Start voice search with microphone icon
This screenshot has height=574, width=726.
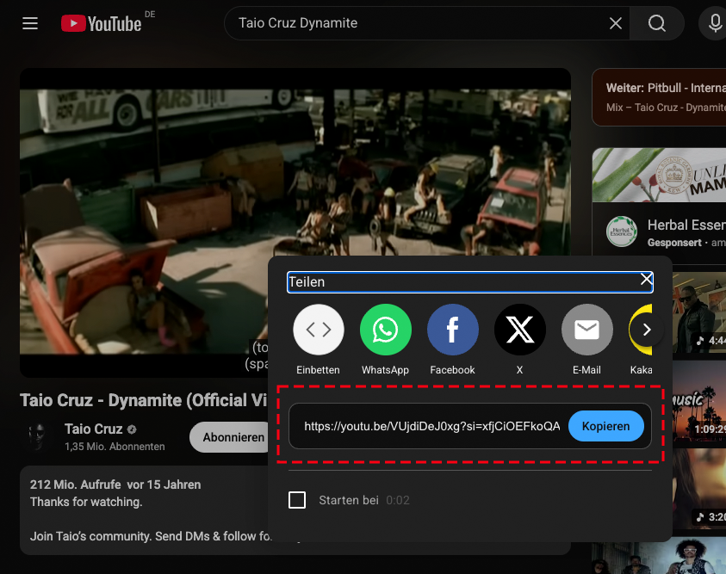tap(715, 23)
